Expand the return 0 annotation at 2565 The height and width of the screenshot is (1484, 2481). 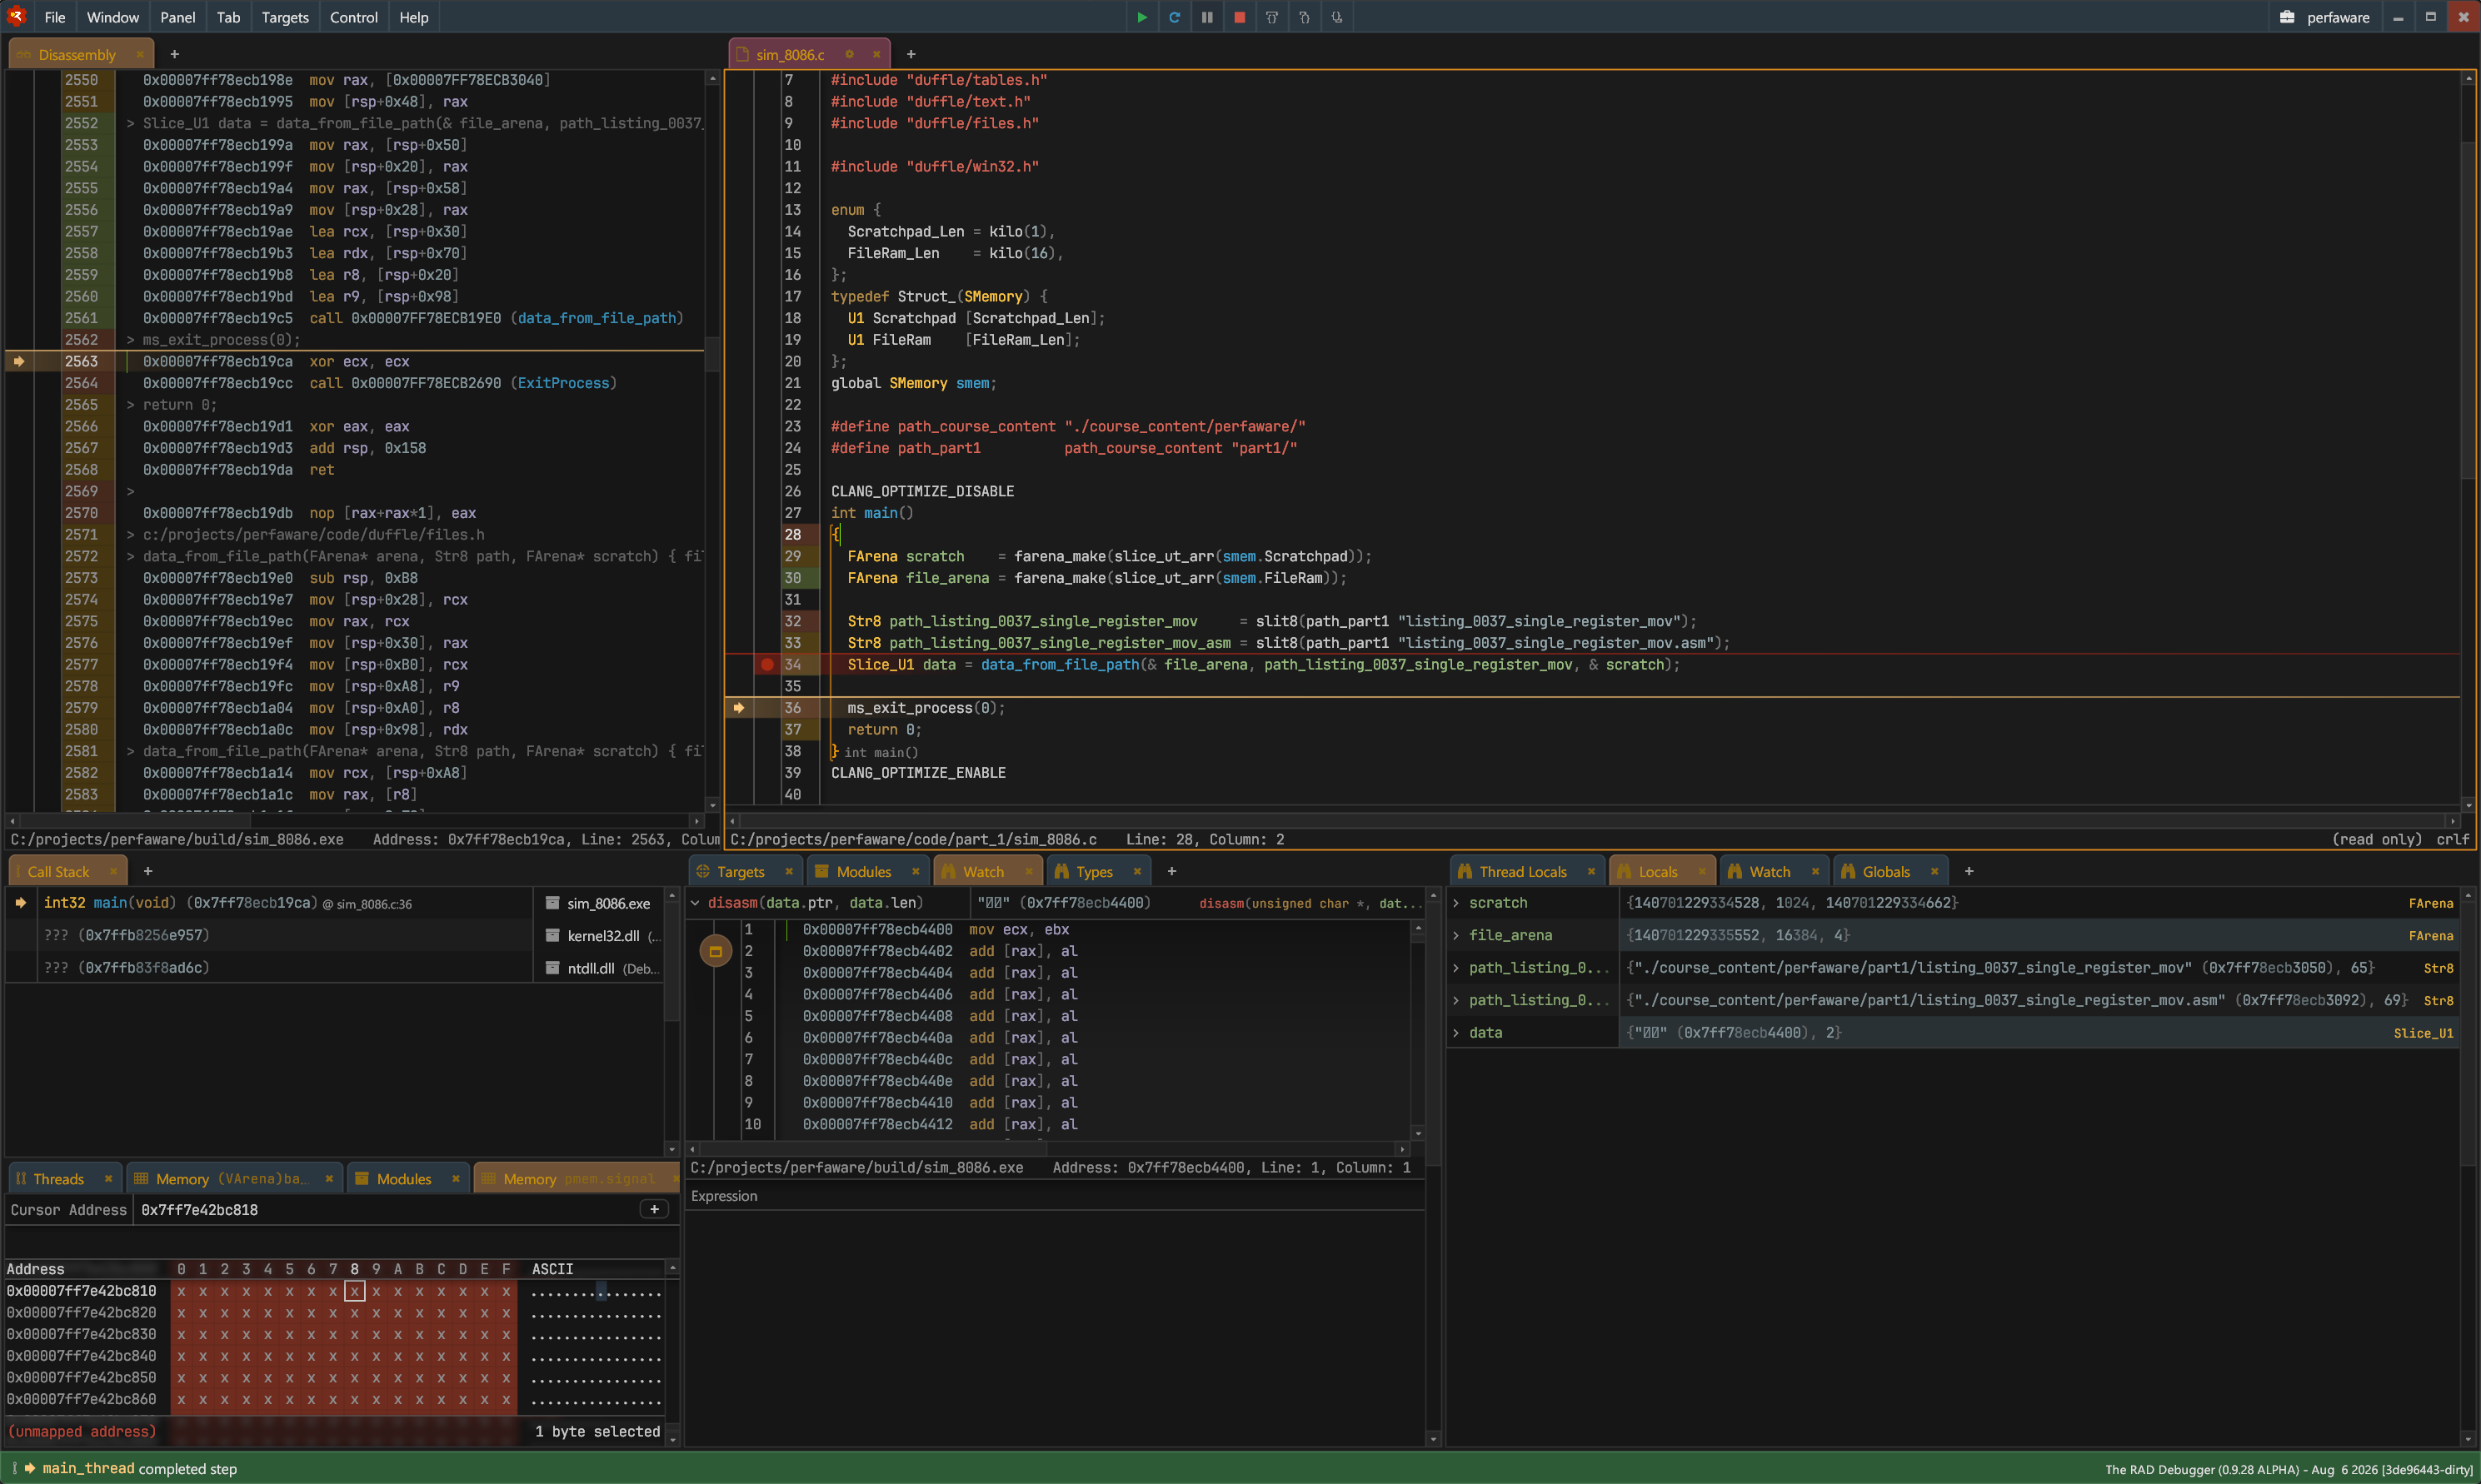[130, 405]
